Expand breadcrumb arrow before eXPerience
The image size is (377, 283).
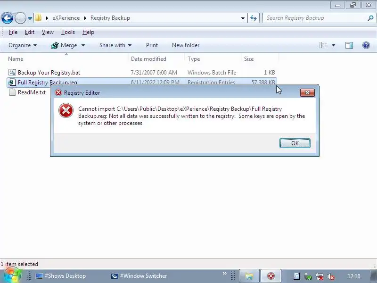[47, 18]
